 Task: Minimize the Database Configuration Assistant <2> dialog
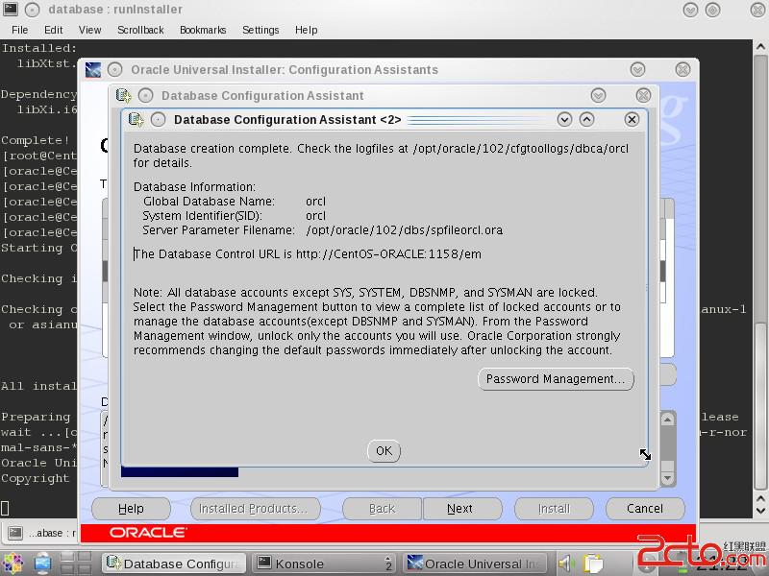pos(564,119)
